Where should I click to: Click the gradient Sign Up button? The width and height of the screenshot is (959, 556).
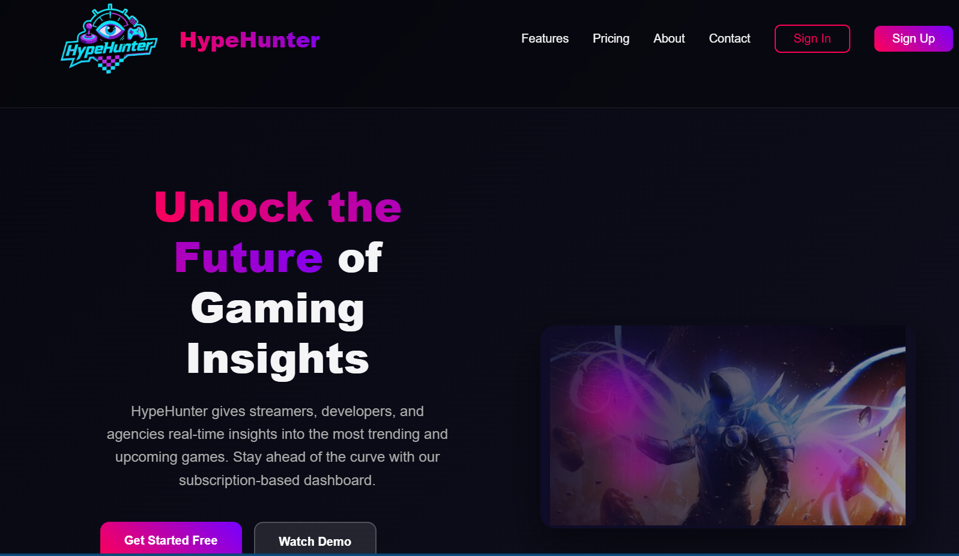click(913, 38)
